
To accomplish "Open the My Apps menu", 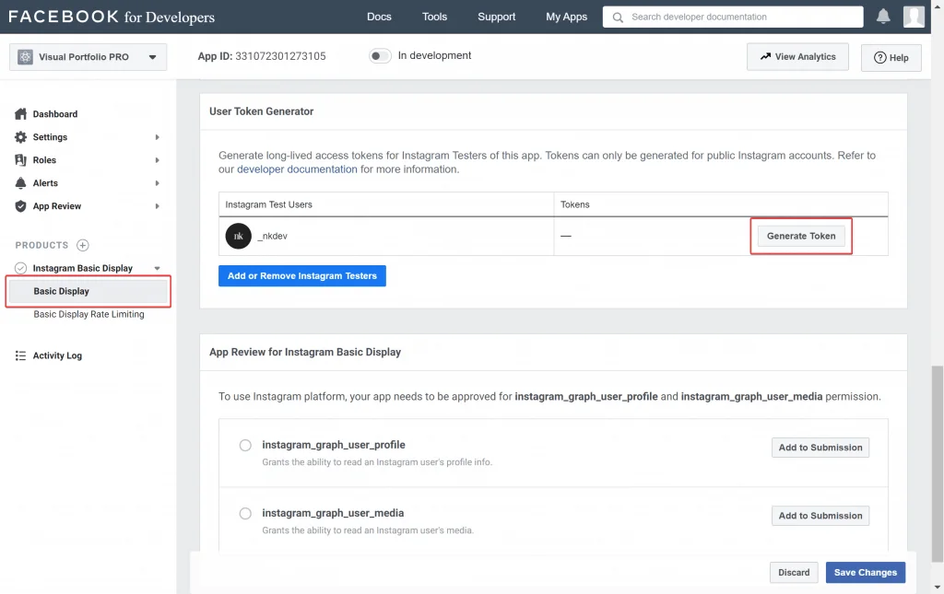I will coord(567,17).
